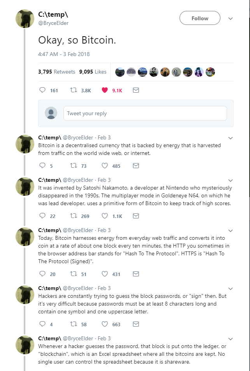250x371 pixels.
Task: Open the 3,795 Retweets list
Action: [57, 72]
